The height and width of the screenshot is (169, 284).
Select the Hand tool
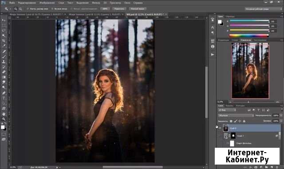point(4,114)
